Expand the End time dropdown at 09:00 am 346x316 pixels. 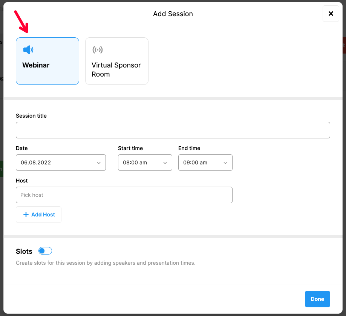click(205, 163)
